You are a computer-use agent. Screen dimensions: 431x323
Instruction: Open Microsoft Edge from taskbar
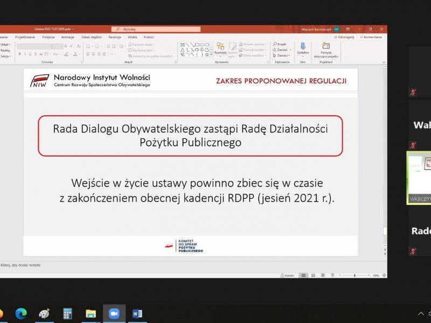tap(21, 313)
